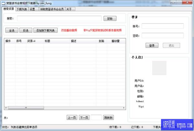
Task: Click the 已下载: 0 status text
Action: point(137,127)
